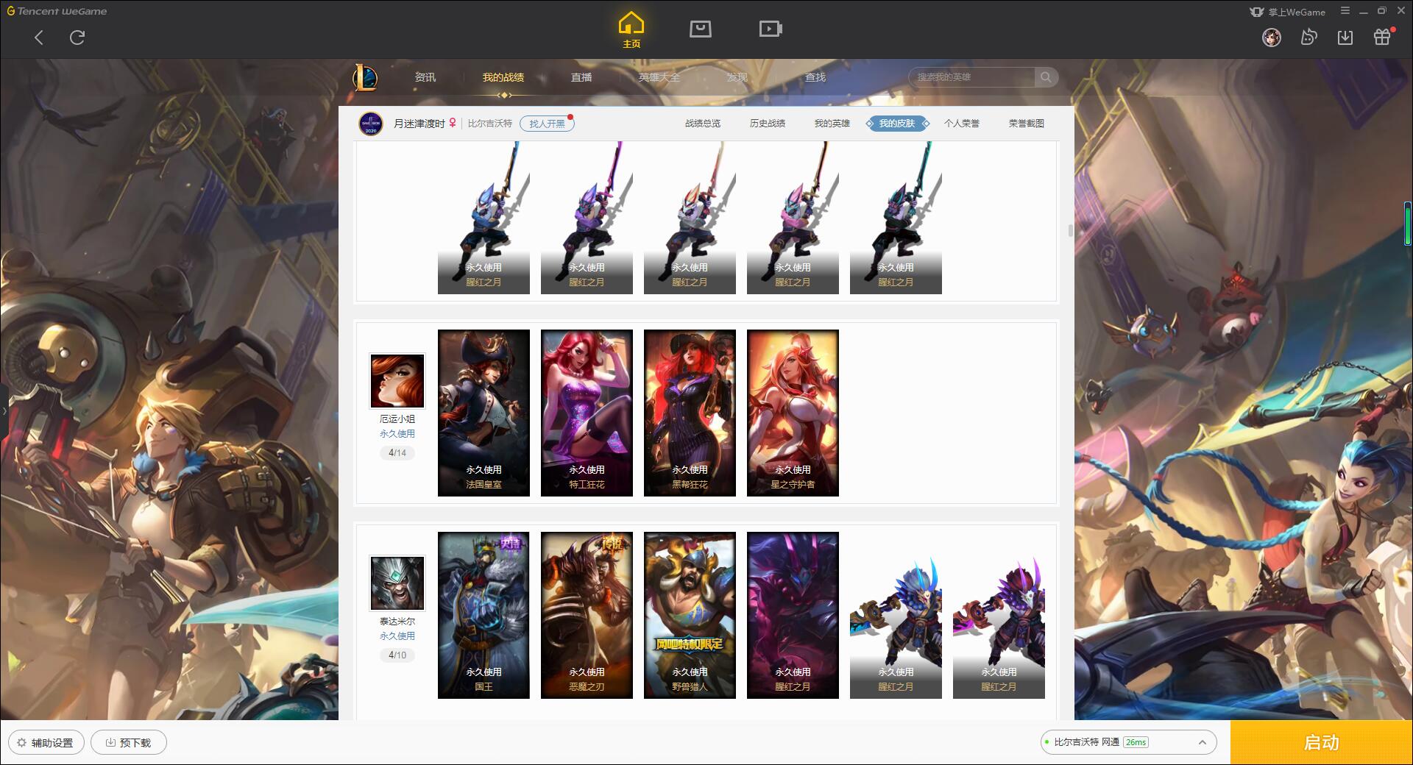Click server label 比尔吉沃特 beside name

click(490, 124)
